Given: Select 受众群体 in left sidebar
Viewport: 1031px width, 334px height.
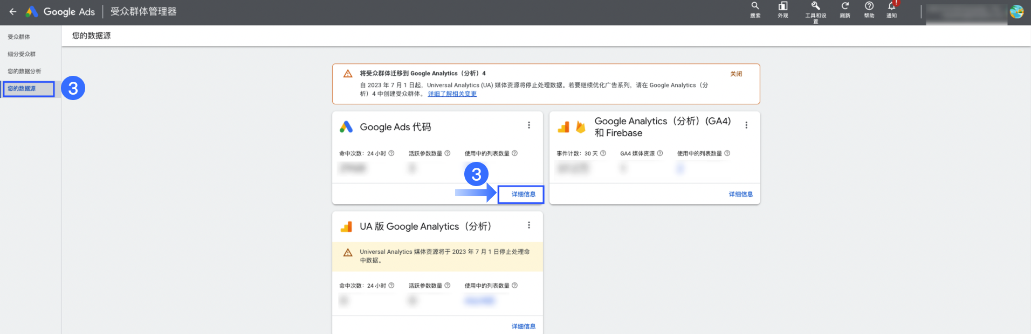Looking at the screenshot, I should point(19,37).
